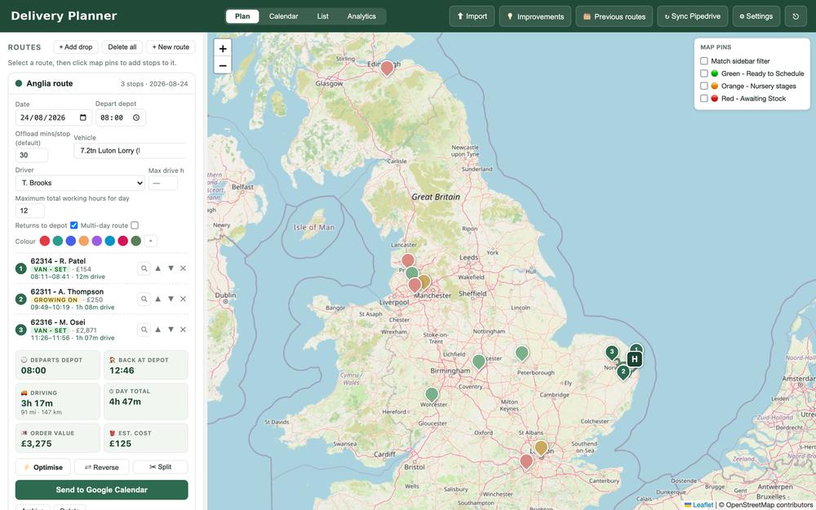This screenshot has width=816, height=510.
Task: Open the depart time clock icon
Action: pyautogui.click(x=136, y=118)
